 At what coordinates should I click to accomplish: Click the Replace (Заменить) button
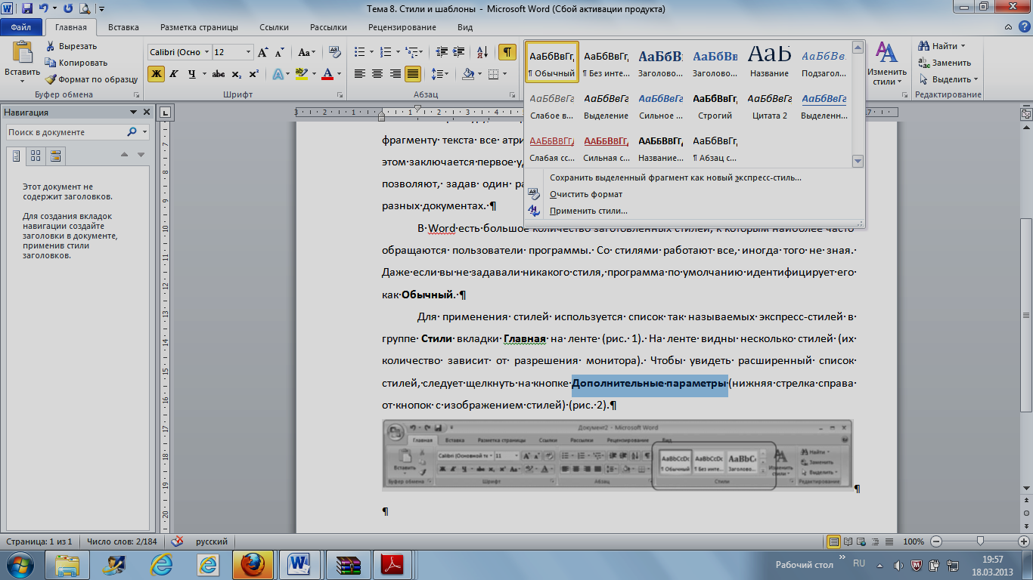pyautogui.click(x=945, y=63)
